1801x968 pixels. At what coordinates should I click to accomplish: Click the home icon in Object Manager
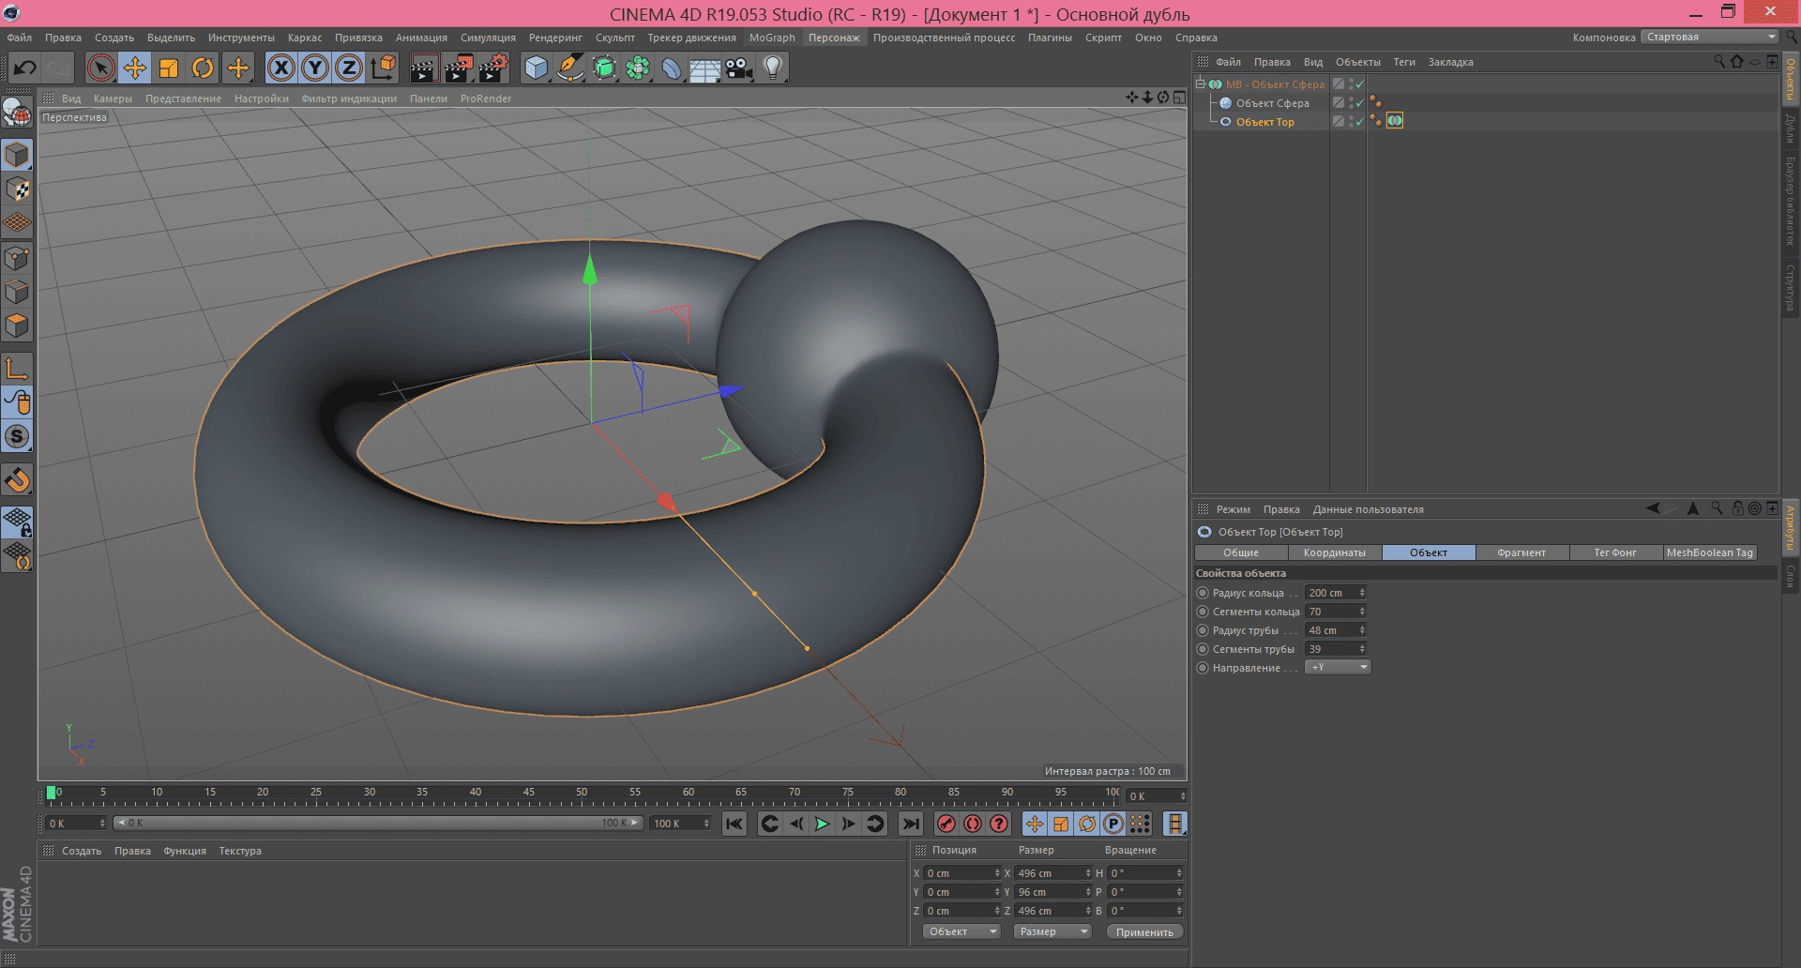(1736, 61)
